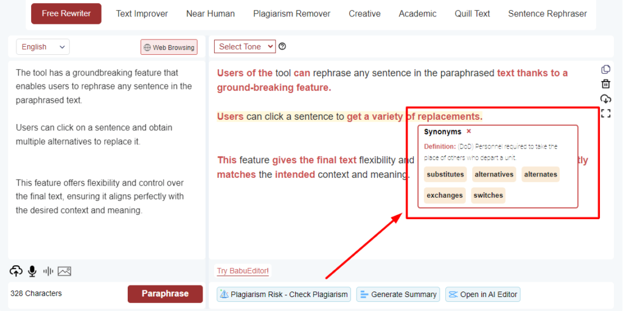Close the Synonyms popup

[x=468, y=131]
